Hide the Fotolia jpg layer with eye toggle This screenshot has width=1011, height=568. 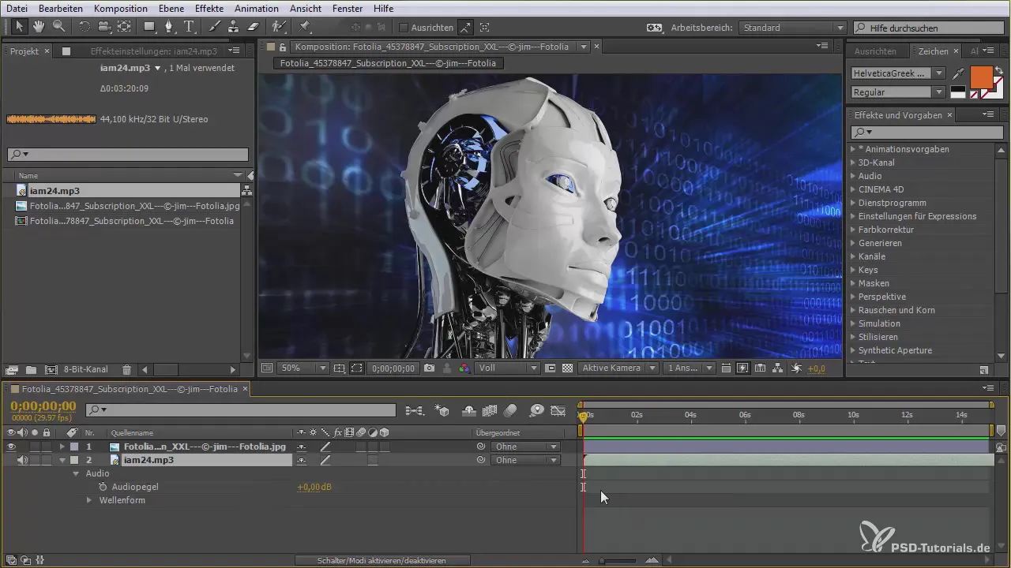coord(11,447)
